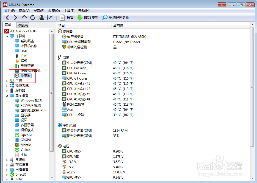Image resolution: width=257 pixels, height=183 pixels.
Task: Start BIOS 更新 from toolbar
Action: point(88,18)
